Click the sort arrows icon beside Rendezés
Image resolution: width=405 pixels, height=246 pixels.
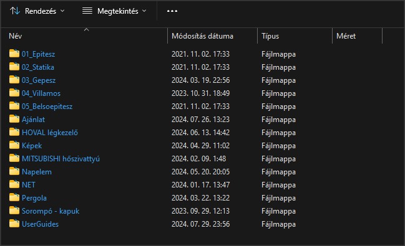[x=15, y=11]
